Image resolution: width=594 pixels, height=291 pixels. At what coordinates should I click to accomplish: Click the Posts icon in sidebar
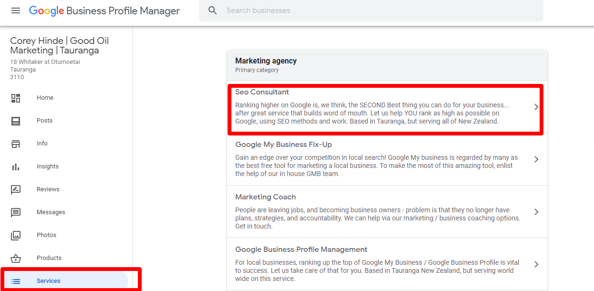pyautogui.click(x=16, y=121)
